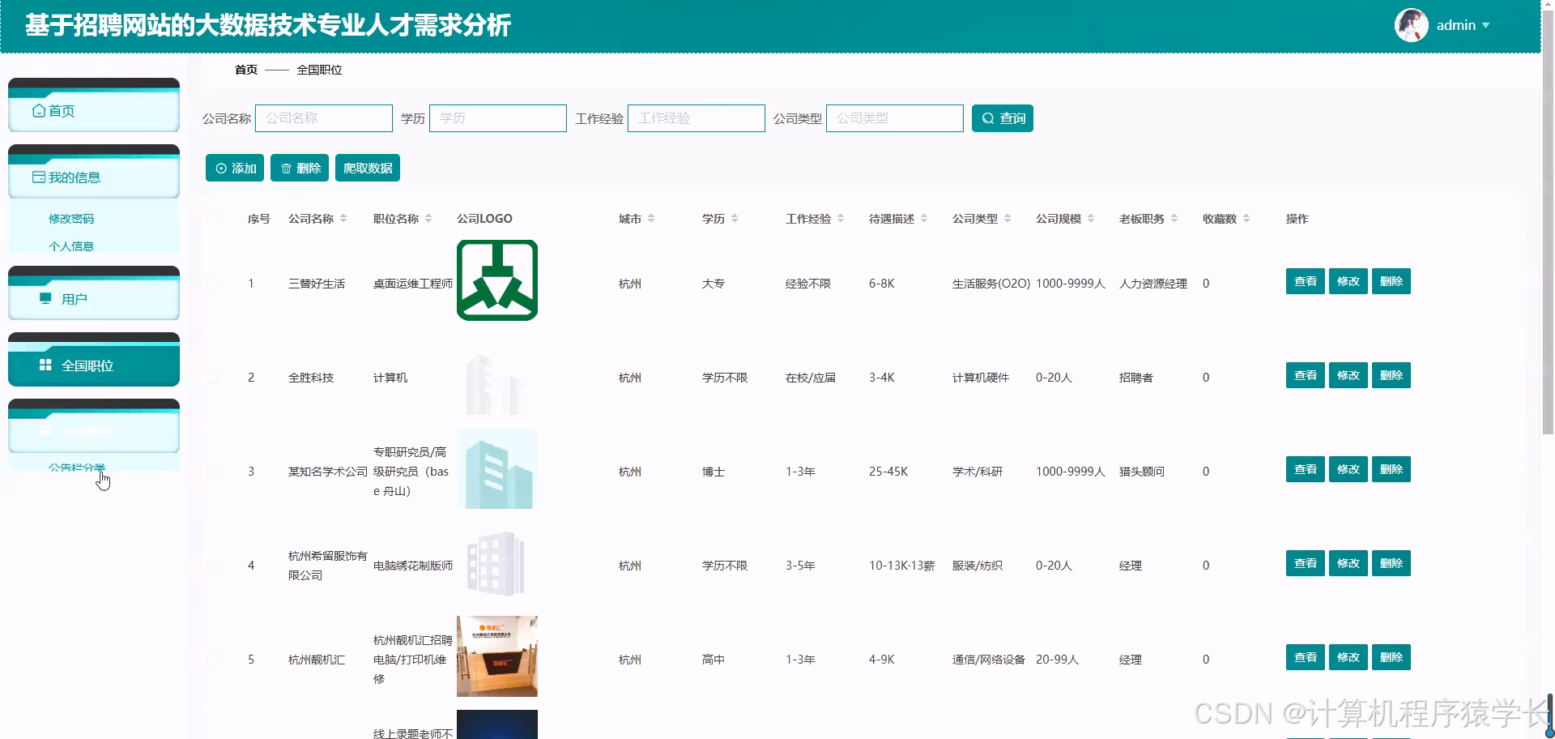Select the 首页 home icon in sidebar

click(x=39, y=109)
